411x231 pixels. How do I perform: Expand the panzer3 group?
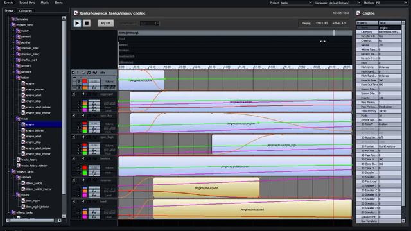coord(13,65)
